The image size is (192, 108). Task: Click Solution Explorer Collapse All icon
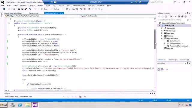[182, 16]
